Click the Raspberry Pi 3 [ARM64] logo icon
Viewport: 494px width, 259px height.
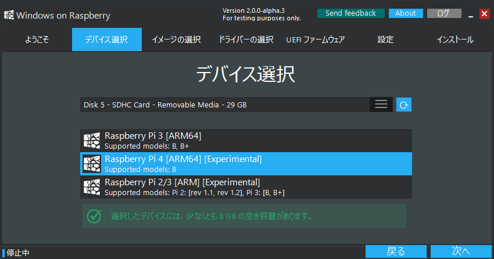pyautogui.click(x=92, y=141)
